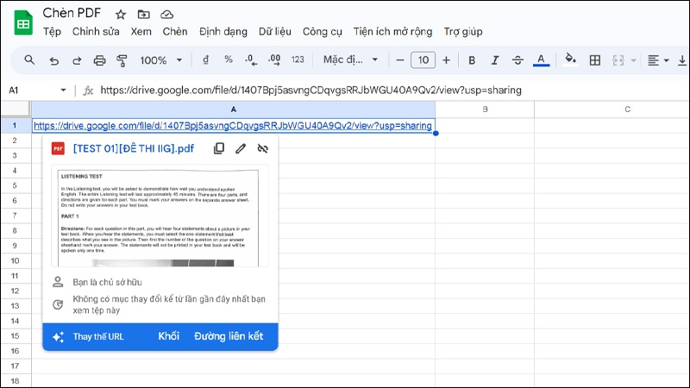
Task: Open the Chèn menu
Action: click(x=175, y=32)
